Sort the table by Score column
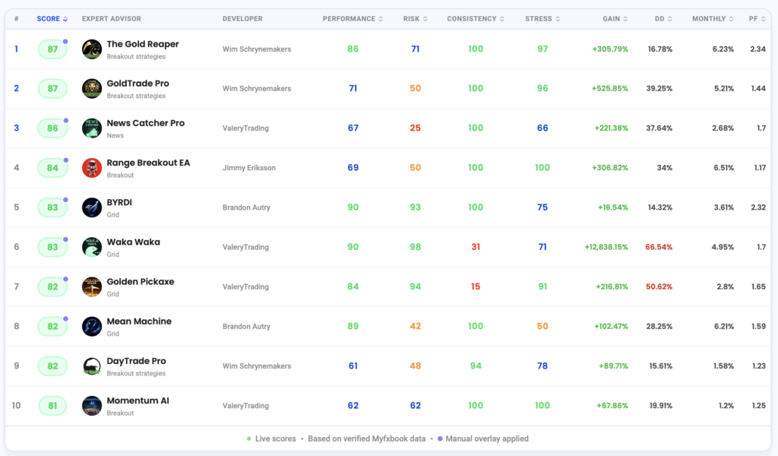 click(52, 19)
